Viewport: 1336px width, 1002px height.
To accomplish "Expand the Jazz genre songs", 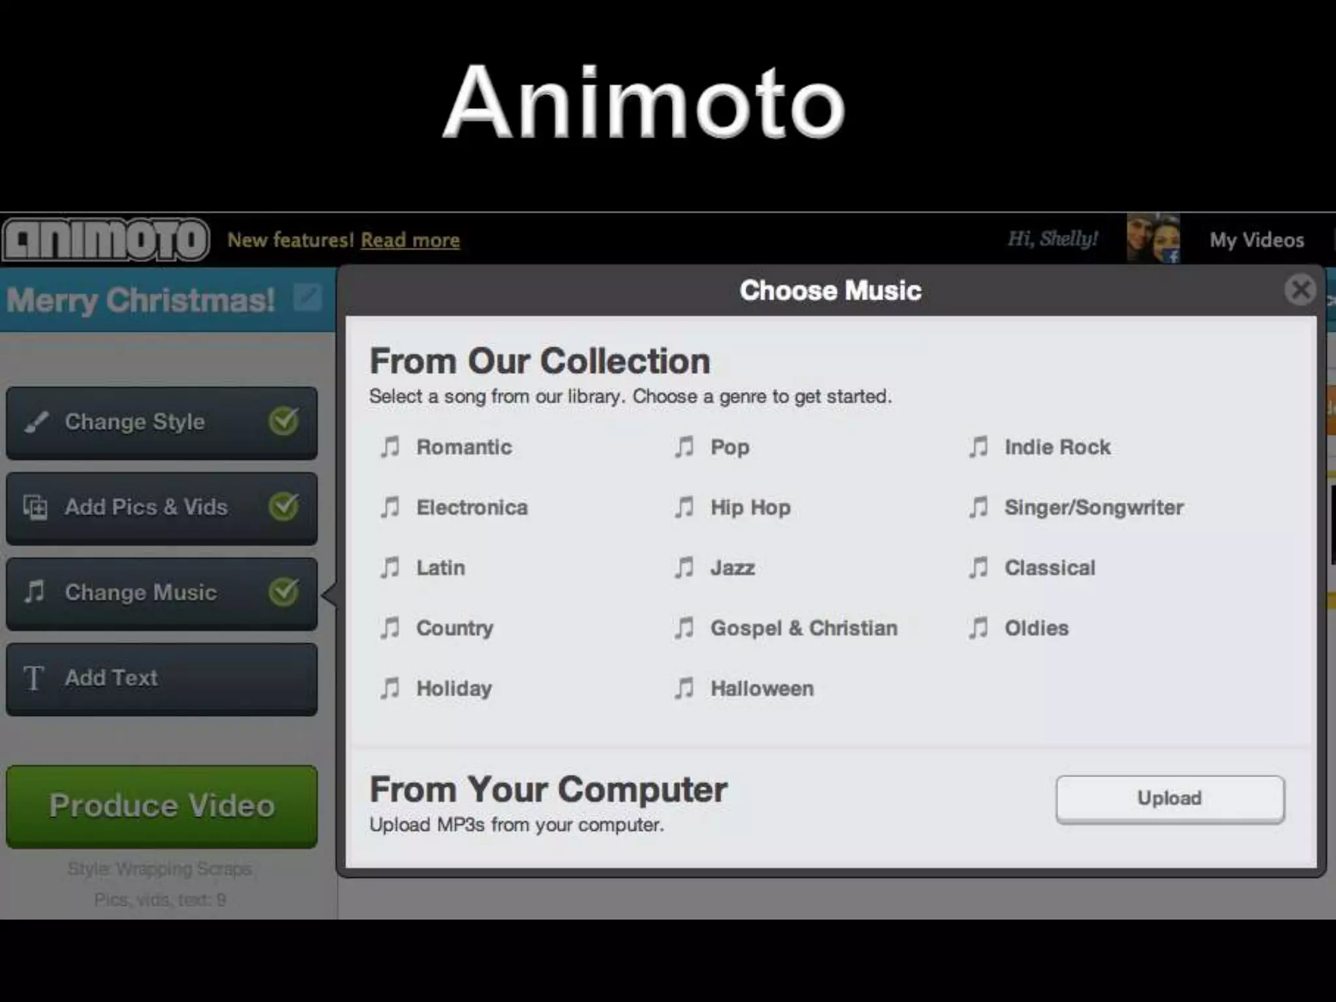I will click(x=733, y=568).
